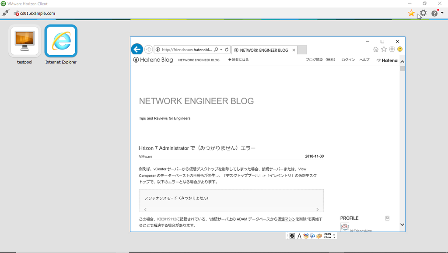The height and width of the screenshot is (253, 448).
Task: Mark cs01.example.com as favorite with the star
Action: coord(411,13)
